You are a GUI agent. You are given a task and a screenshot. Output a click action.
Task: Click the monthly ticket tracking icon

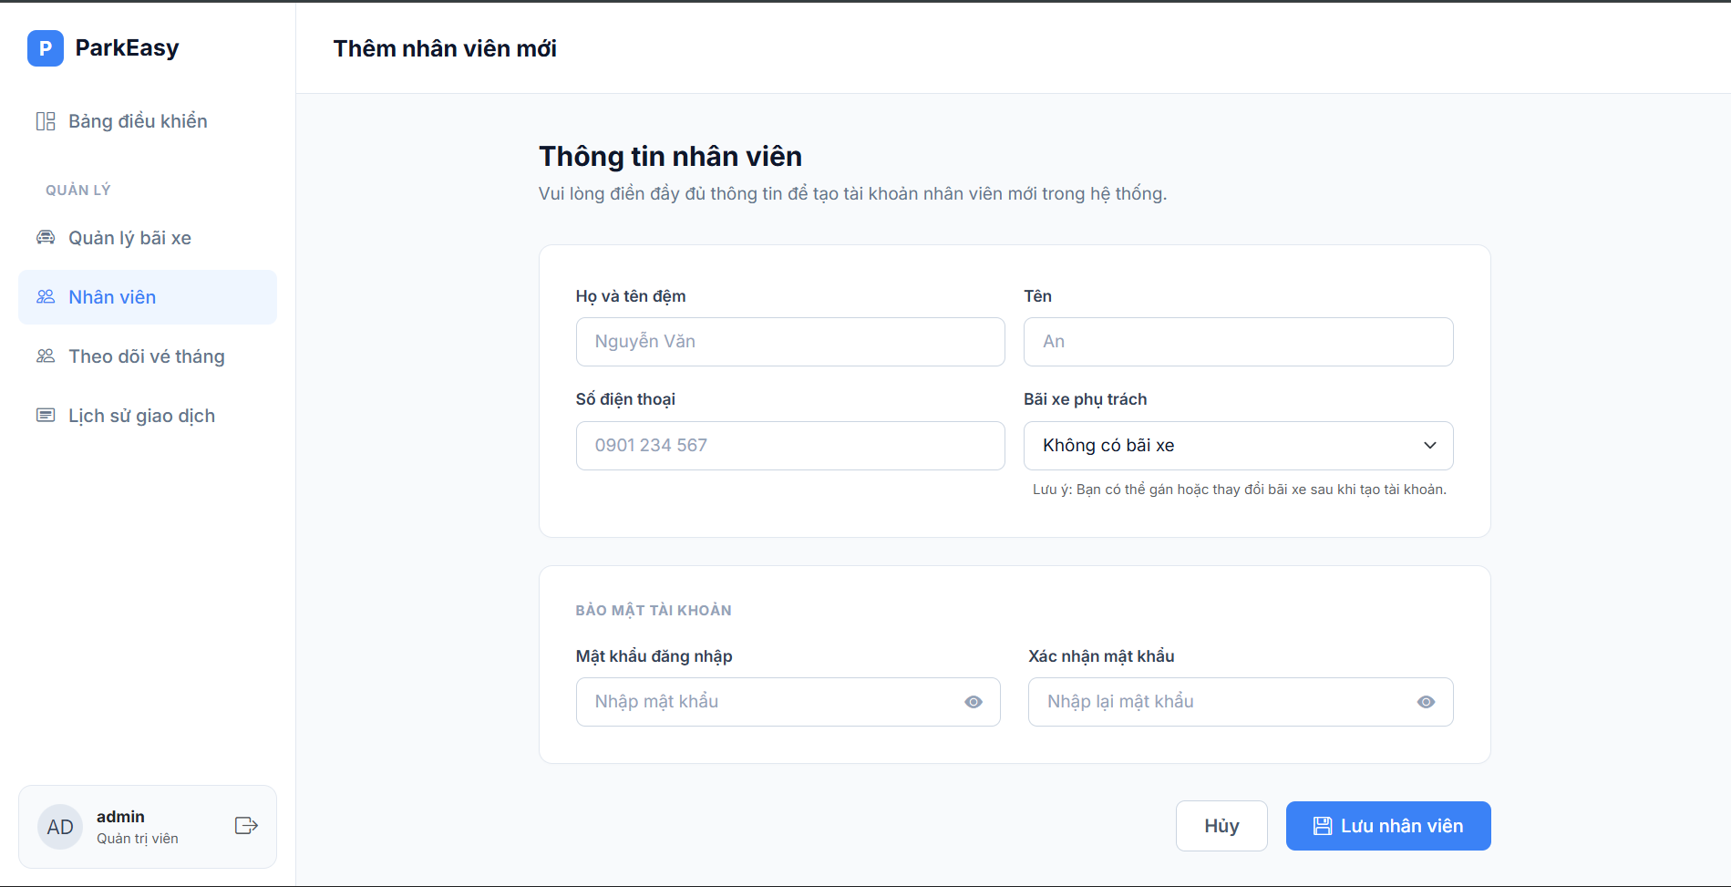(x=46, y=356)
